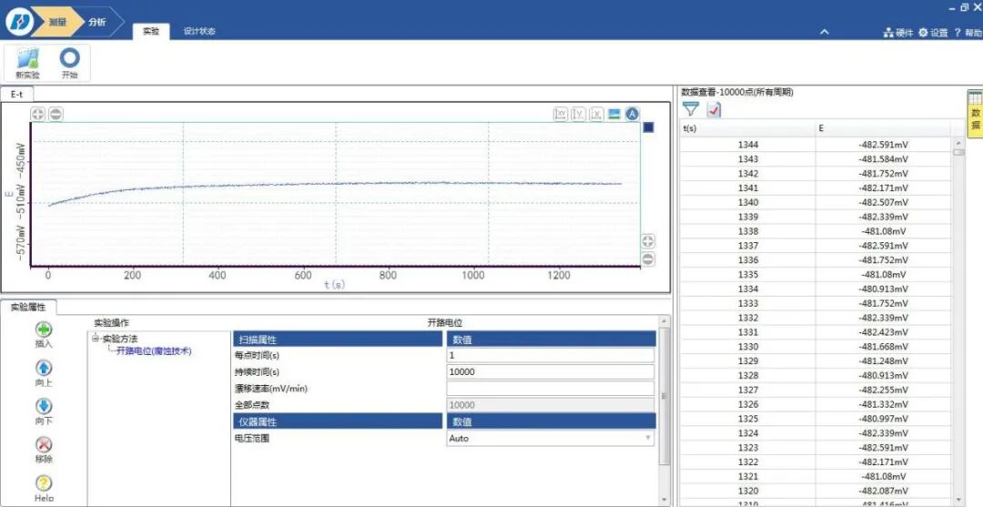Click the 插入 (Insert) green plus icon
Screen dimensions: 983x507
click(x=44, y=330)
